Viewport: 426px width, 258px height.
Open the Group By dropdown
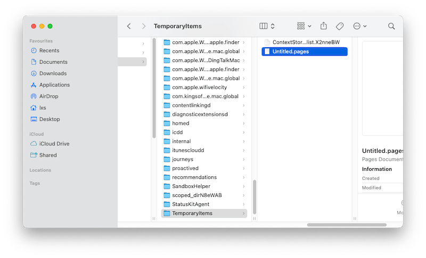coord(304,26)
